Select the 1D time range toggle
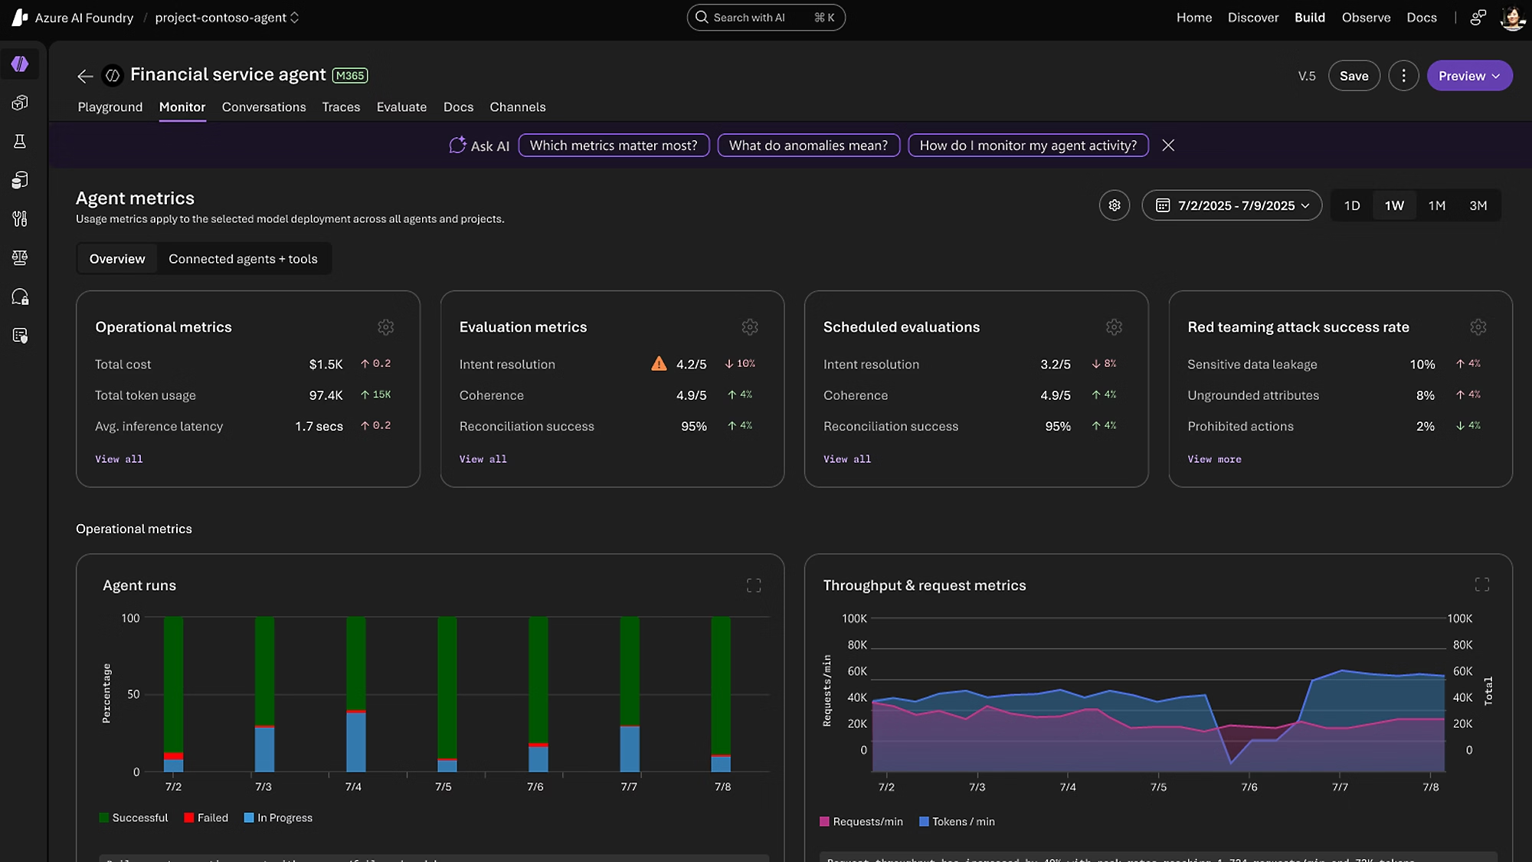This screenshot has width=1532, height=862. 1352,205
